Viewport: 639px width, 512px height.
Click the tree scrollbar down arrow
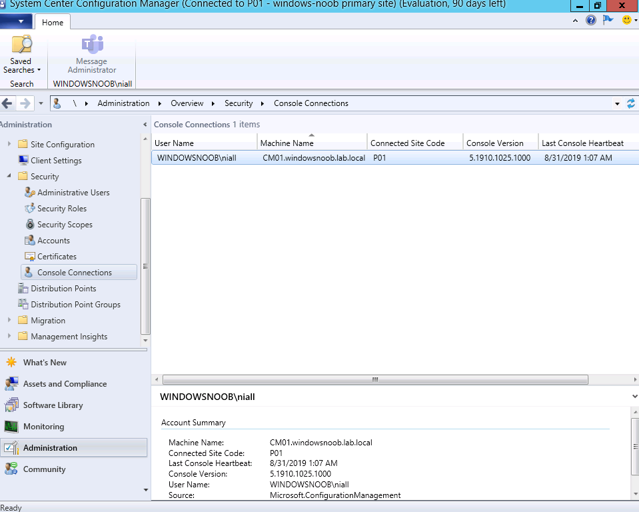(145, 340)
